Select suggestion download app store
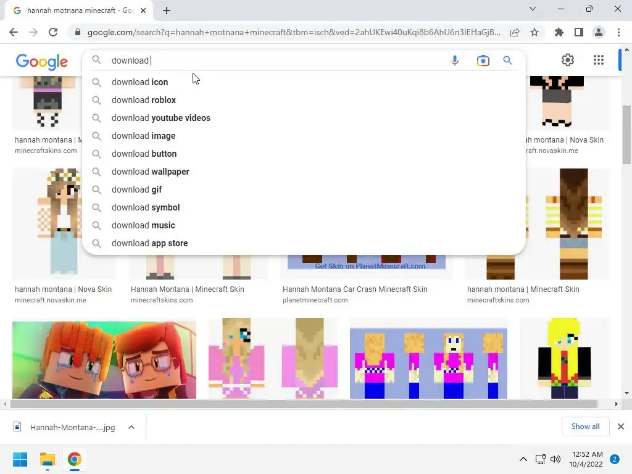The image size is (632, 474). [x=304, y=243]
